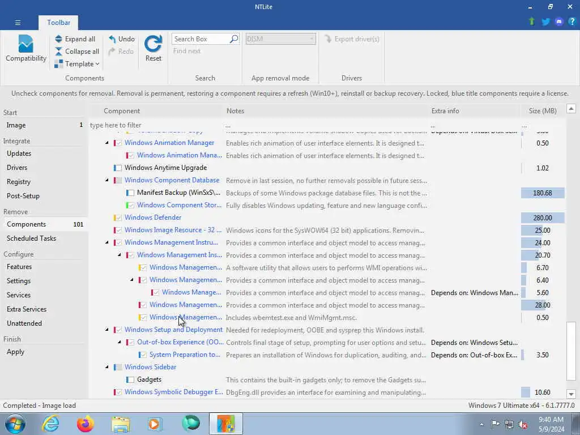Select the 180.68 size cell

click(x=543, y=193)
